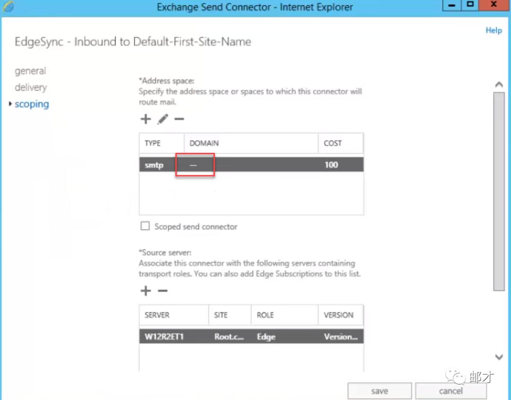Image resolution: width=511 pixels, height=400 pixels.
Task: Open the general settings page
Action: pyautogui.click(x=30, y=71)
